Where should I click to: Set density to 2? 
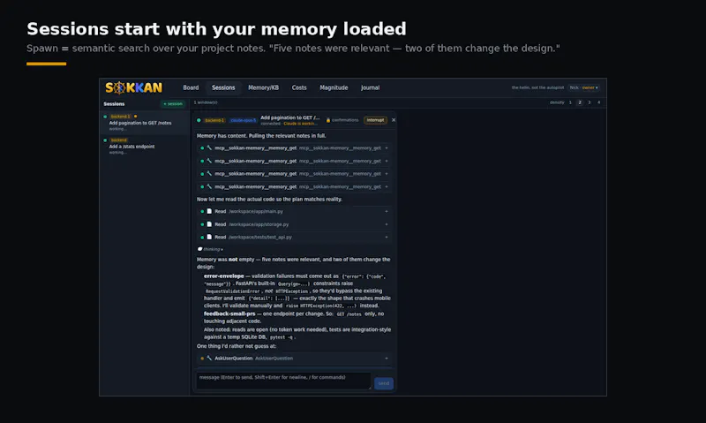[580, 102]
